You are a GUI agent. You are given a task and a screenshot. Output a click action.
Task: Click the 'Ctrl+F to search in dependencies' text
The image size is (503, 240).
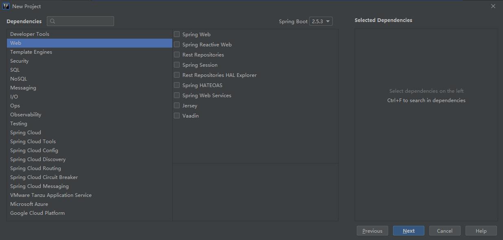click(x=426, y=100)
